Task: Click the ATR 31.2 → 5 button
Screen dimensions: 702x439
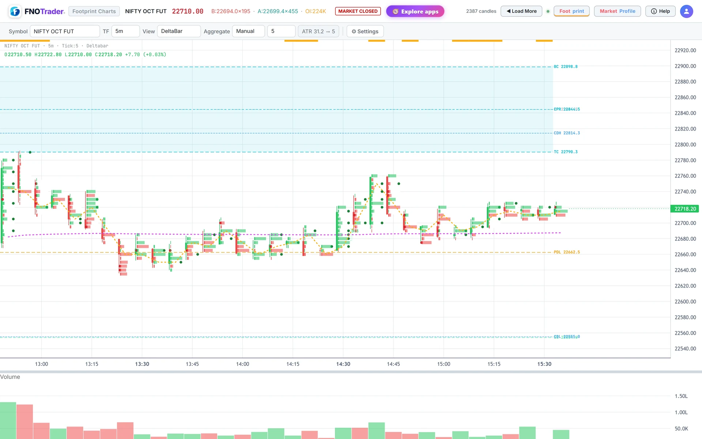Action: [318, 31]
